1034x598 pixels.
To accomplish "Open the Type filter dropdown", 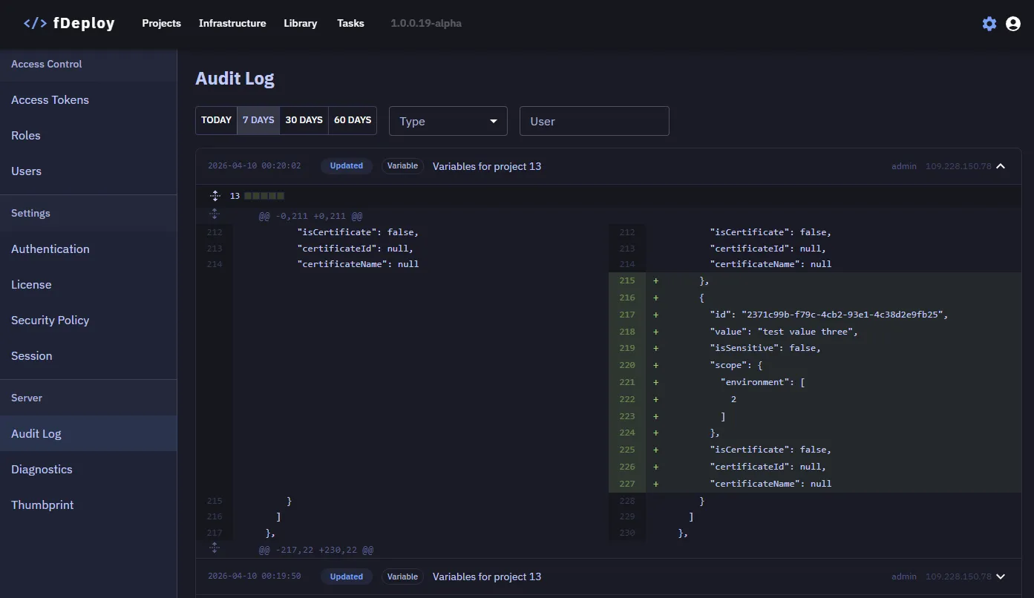I will [448, 121].
